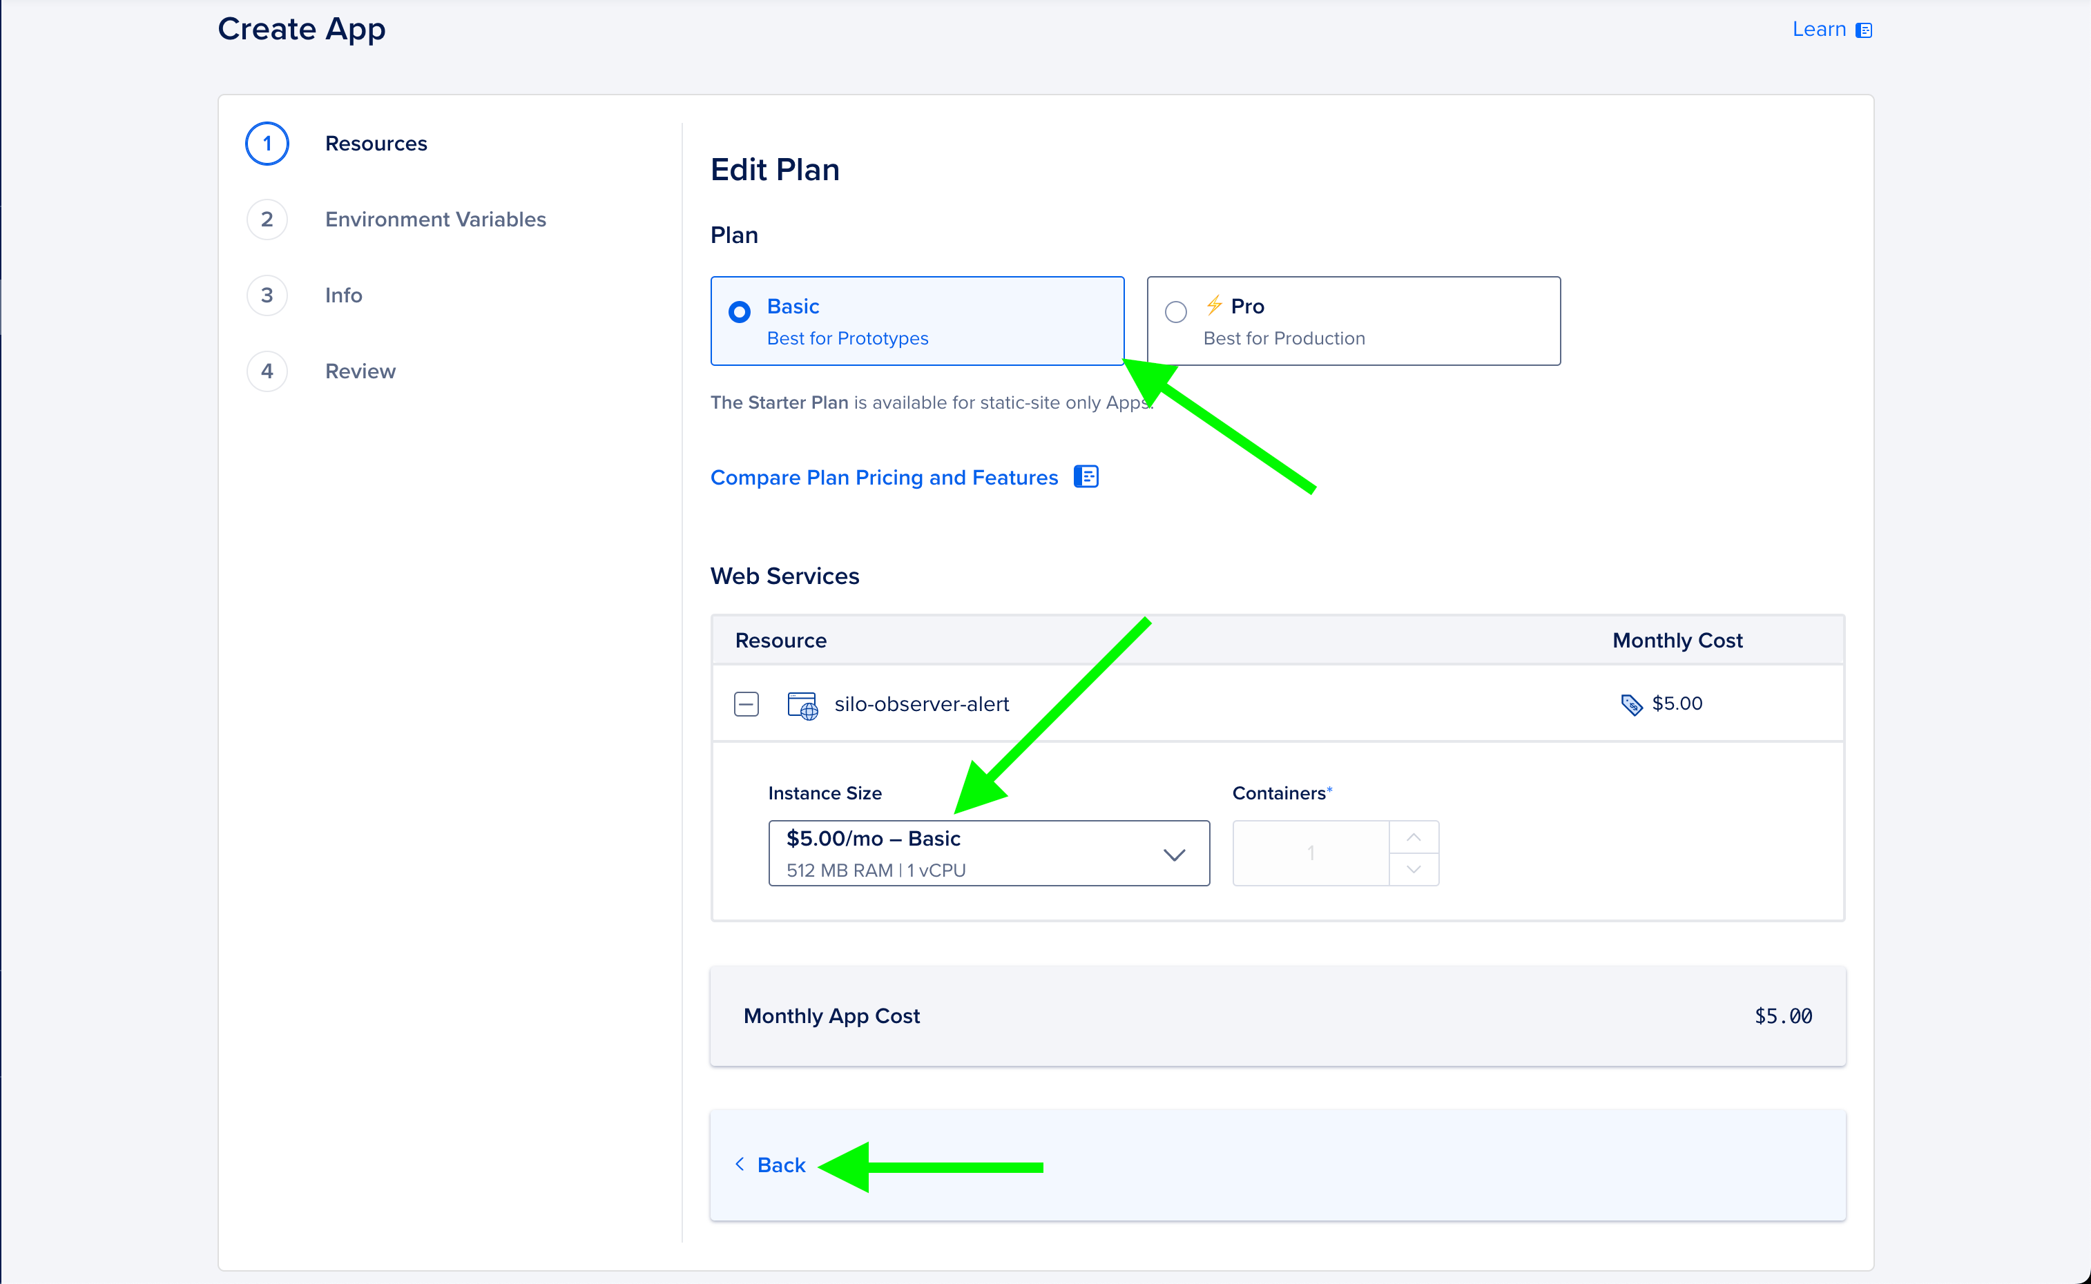Select the Basic plan radio button
Viewport: 2091px width, 1284px height.
(x=739, y=311)
